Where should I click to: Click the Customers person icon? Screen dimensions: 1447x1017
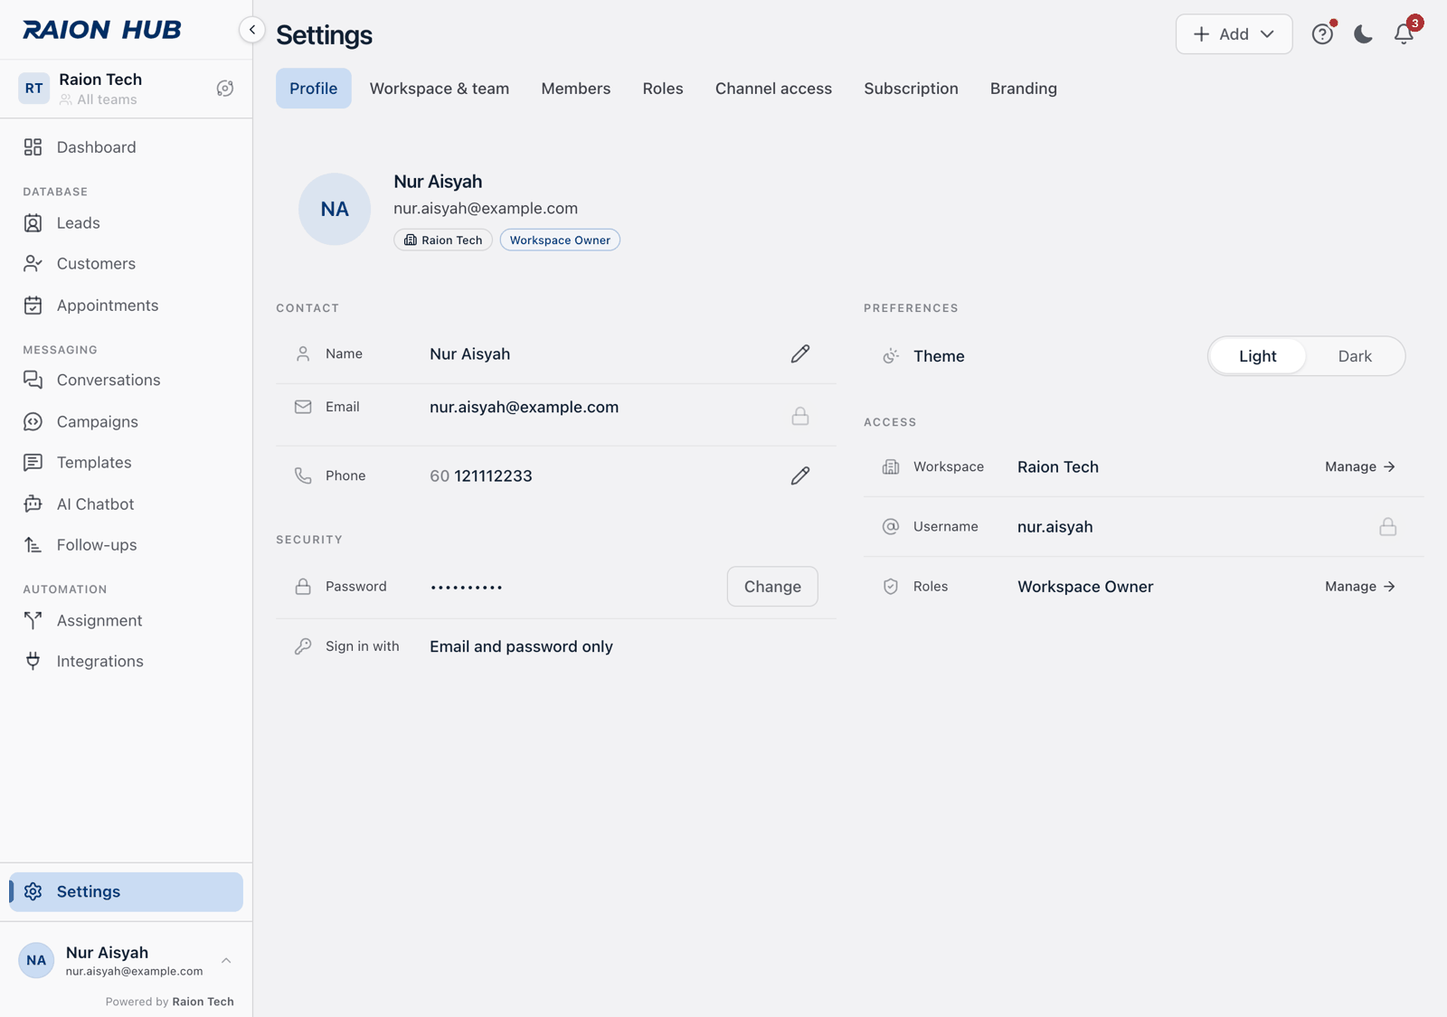tap(33, 264)
